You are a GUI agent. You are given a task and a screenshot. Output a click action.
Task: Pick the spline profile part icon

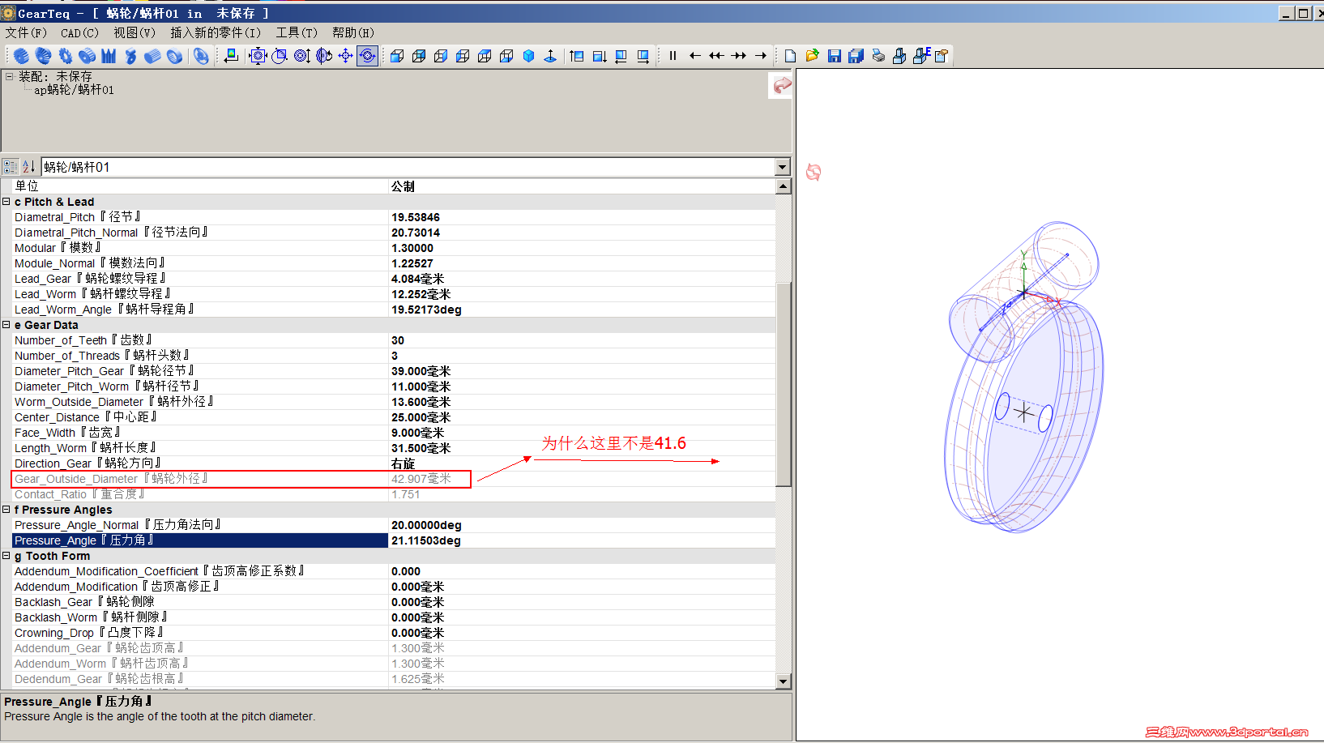pyautogui.click(x=109, y=56)
